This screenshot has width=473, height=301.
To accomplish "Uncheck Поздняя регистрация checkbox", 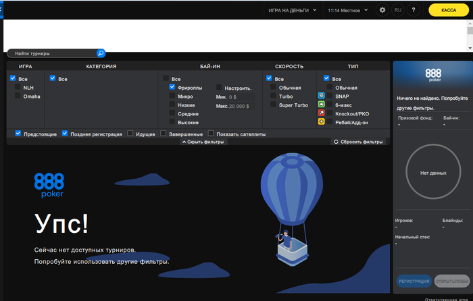I will [65, 133].
